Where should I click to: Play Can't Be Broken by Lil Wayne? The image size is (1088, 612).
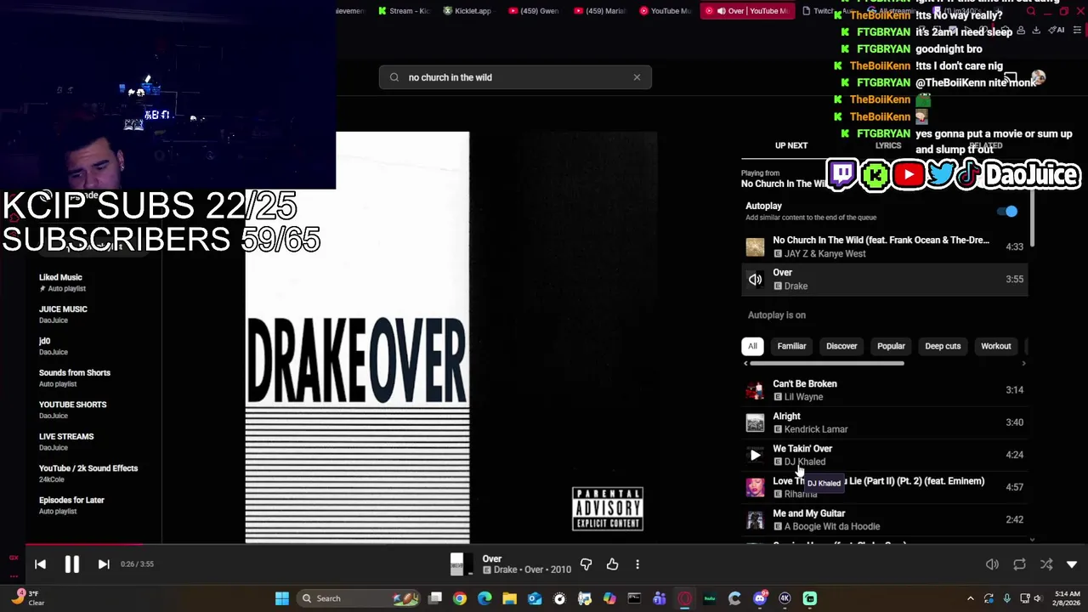pyautogui.click(x=884, y=390)
